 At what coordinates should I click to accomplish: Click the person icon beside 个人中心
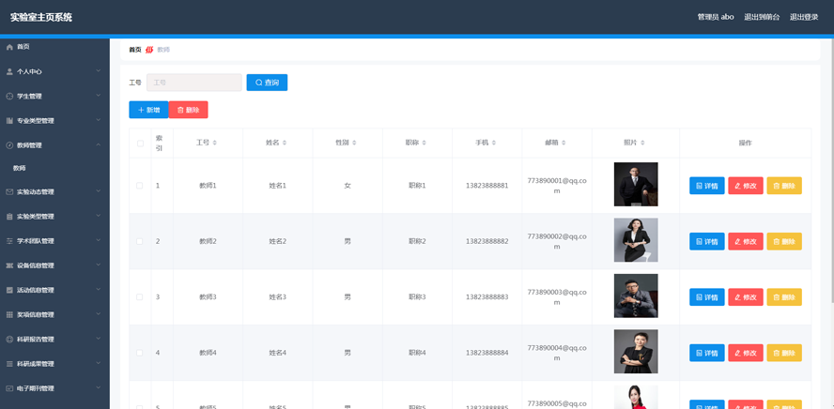[9, 71]
